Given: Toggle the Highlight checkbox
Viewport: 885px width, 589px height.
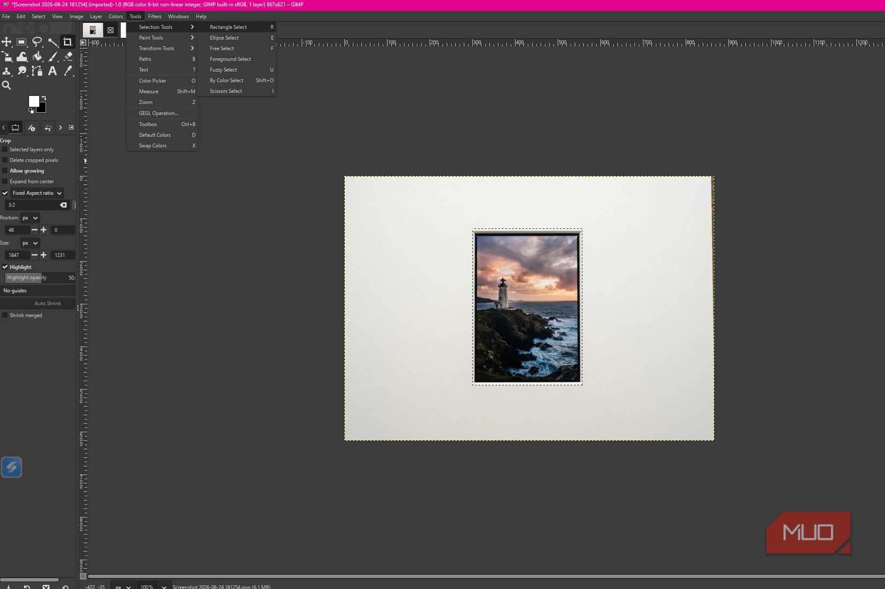Looking at the screenshot, I should (x=5, y=267).
